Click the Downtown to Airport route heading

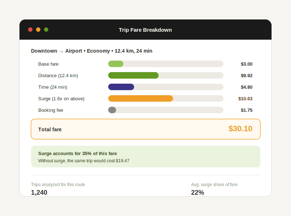92,51
